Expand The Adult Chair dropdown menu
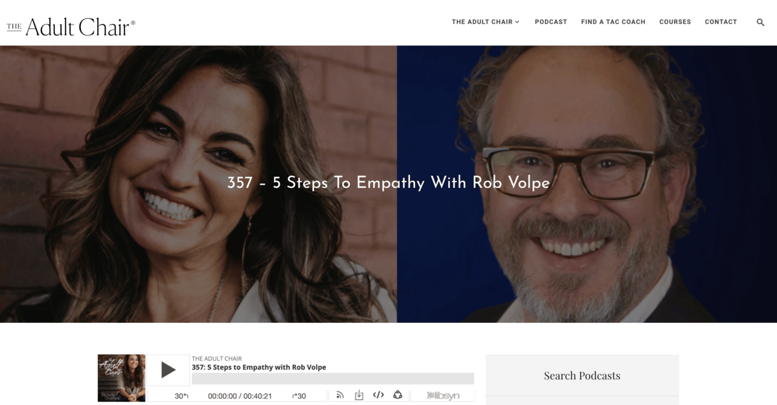777x405 pixels. pyautogui.click(x=486, y=22)
